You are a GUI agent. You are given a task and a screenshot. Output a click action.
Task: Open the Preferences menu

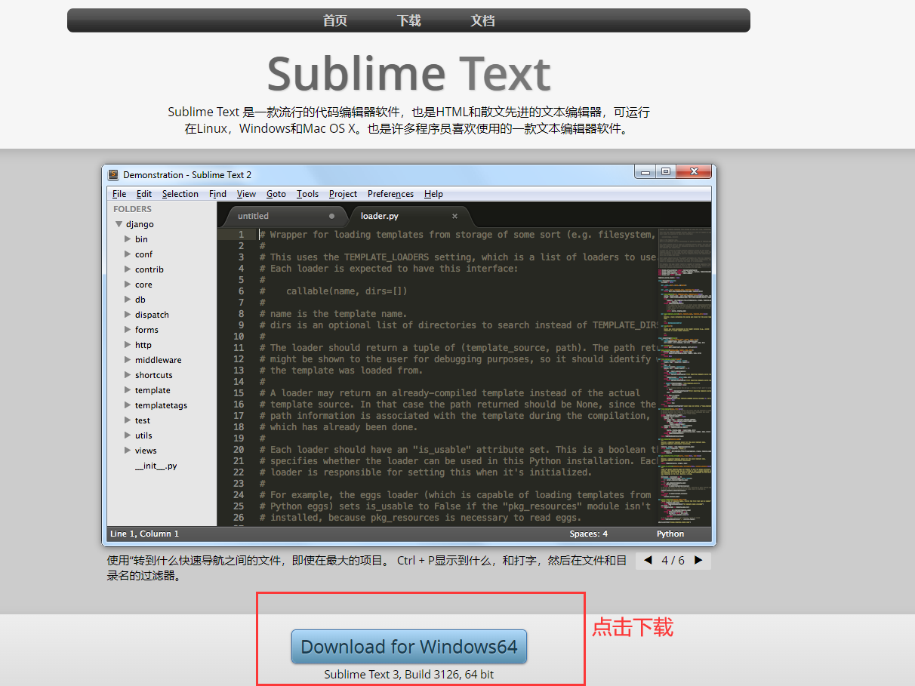point(390,194)
